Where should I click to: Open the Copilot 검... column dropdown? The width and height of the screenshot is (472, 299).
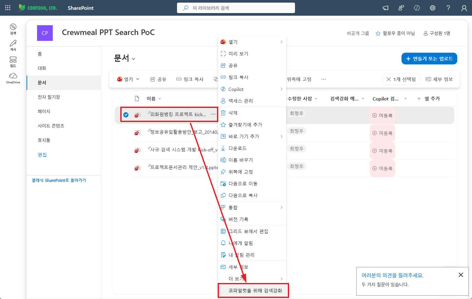pyautogui.click(x=405, y=98)
